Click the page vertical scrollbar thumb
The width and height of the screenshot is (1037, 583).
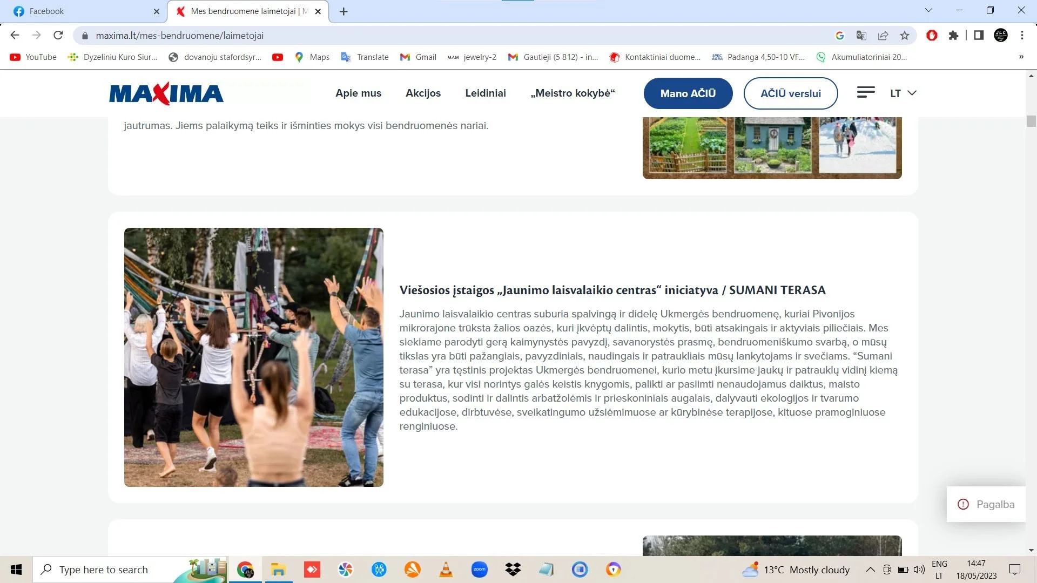click(x=1031, y=121)
